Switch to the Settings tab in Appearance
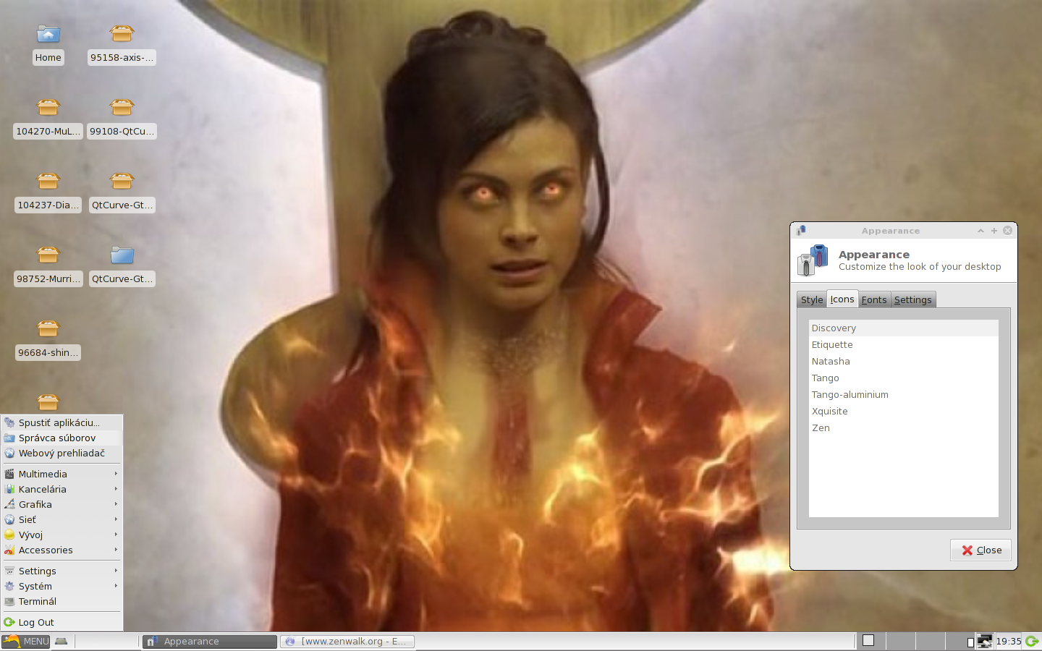 913,299
